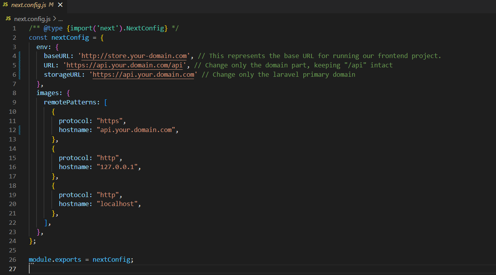
Task: Select next.config.js in the breadcrumb path
Action: (x=32, y=19)
